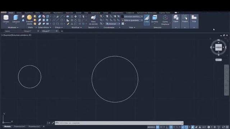230x129 pixels.
Task: Click the navigation bar strip below ViewCube
Action: click(226, 80)
